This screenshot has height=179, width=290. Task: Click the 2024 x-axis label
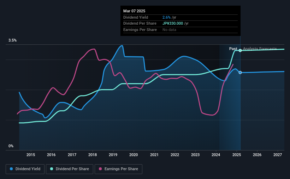[x=216, y=155]
